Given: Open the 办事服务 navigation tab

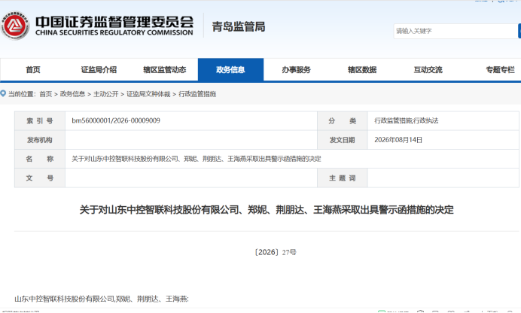Looking at the screenshot, I should [x=297, y=70].
